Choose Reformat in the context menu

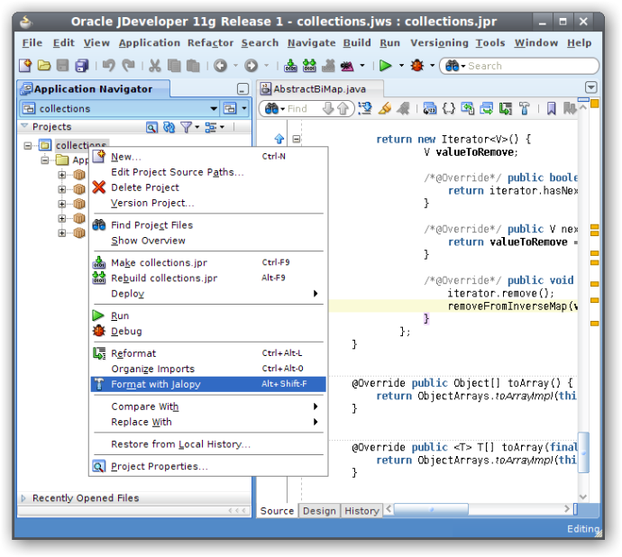[x=208, y=353]
